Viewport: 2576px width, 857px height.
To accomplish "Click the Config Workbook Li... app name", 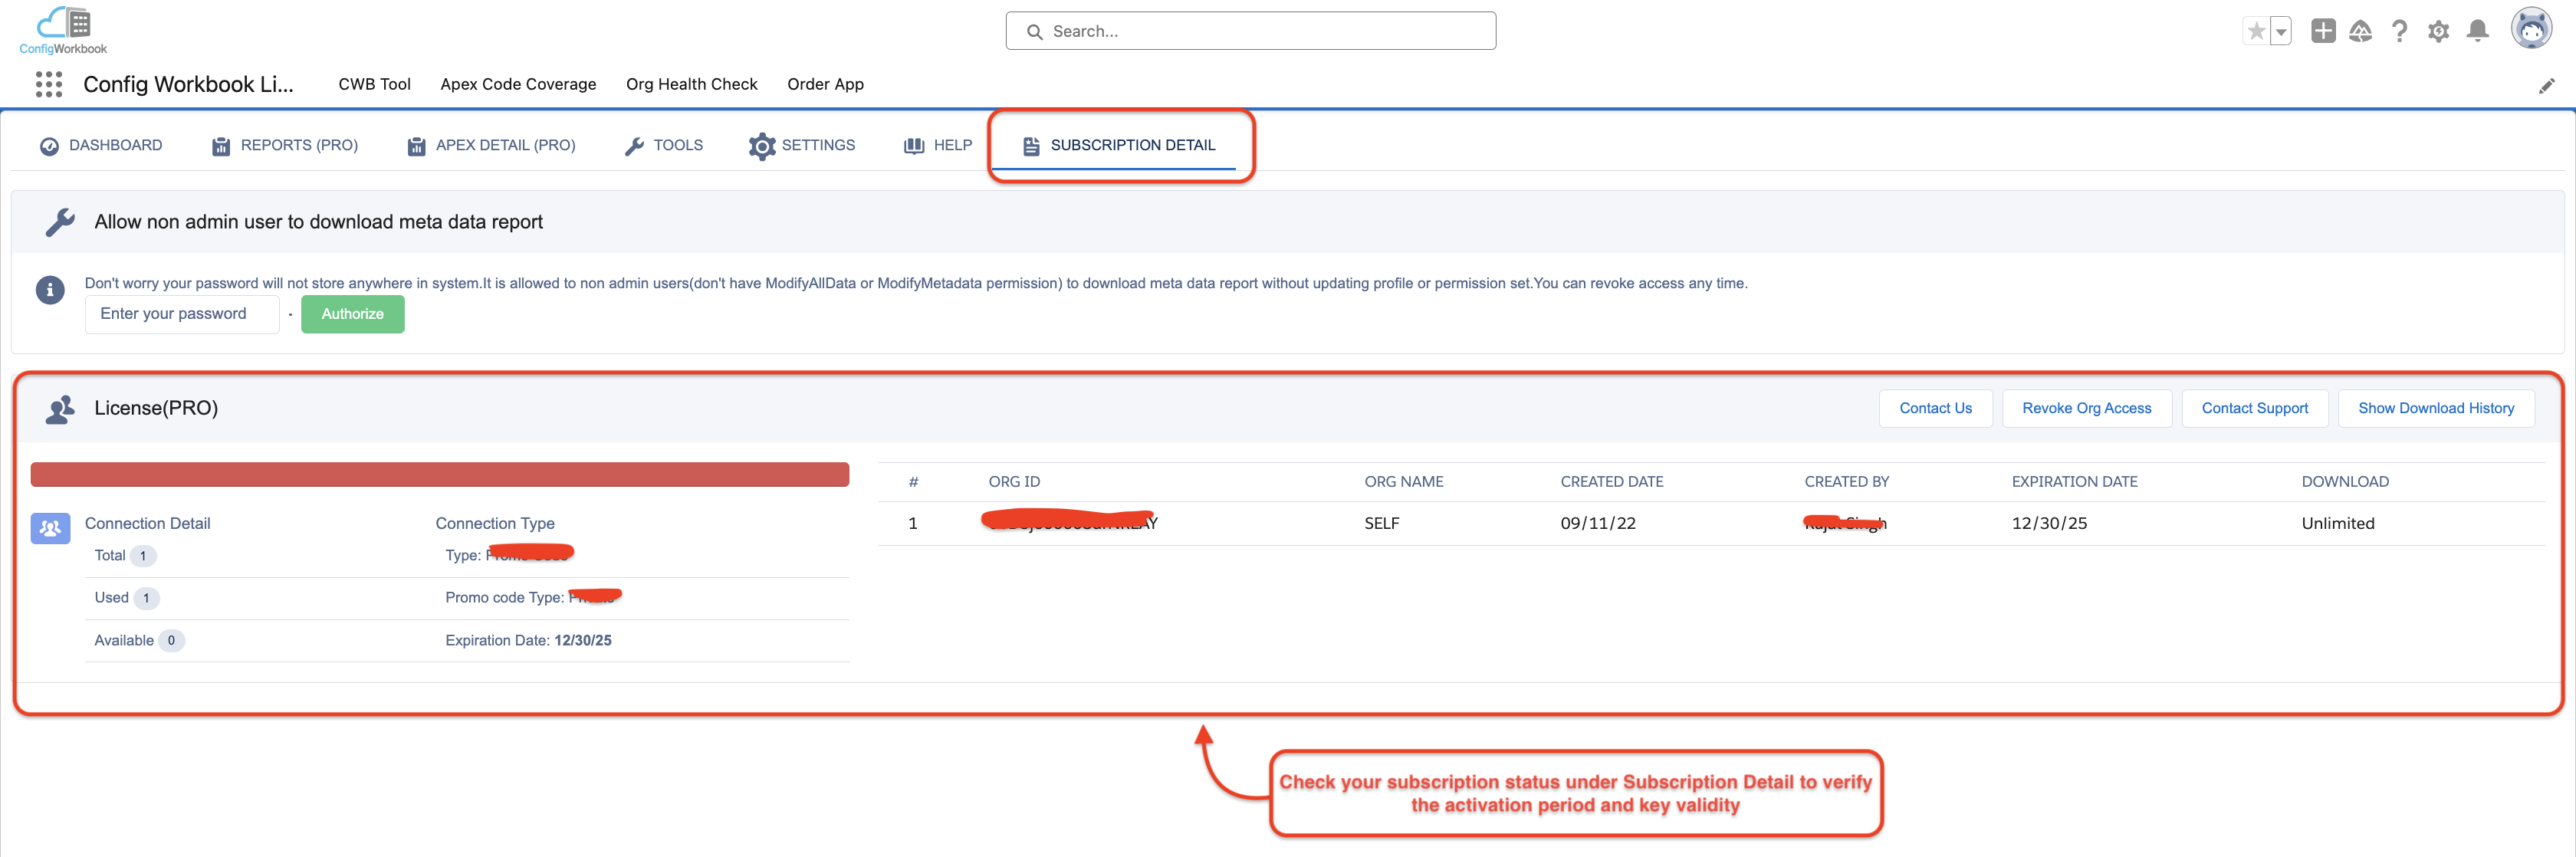I will (x=188, y=84).
